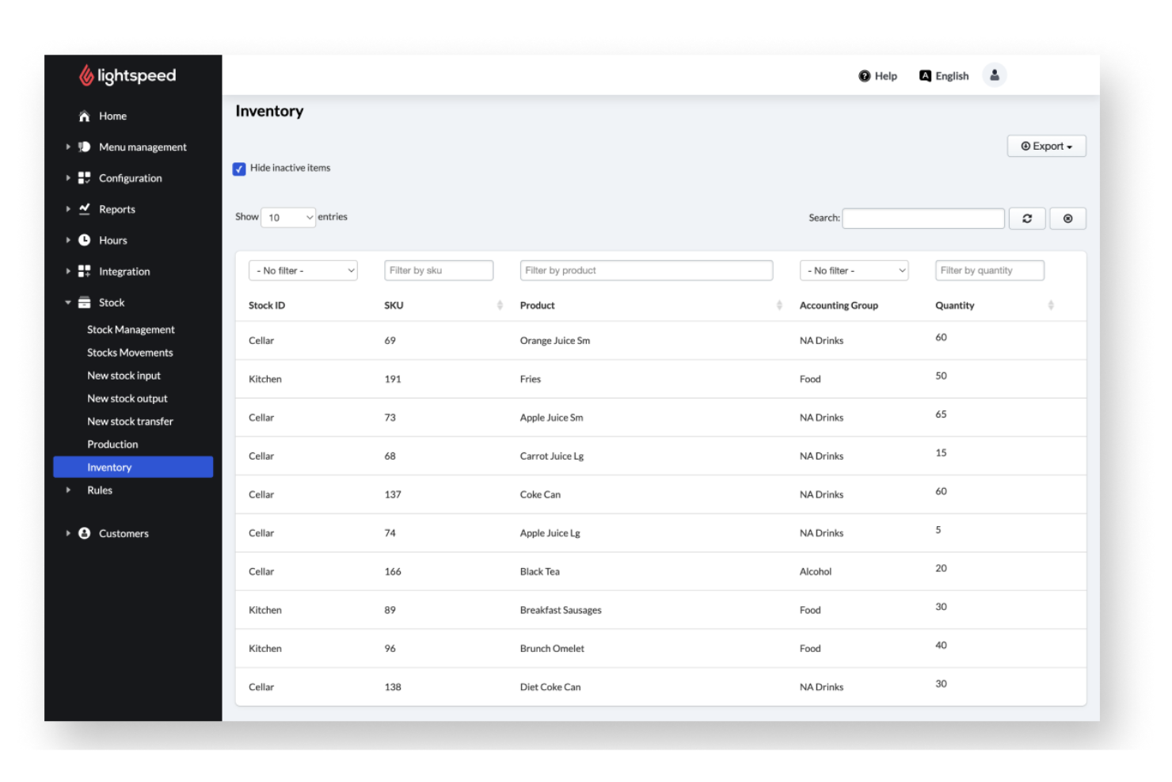Expand the Configuration section
The width and height of the screenshot is (1172, 782).
tap(68, 177)
